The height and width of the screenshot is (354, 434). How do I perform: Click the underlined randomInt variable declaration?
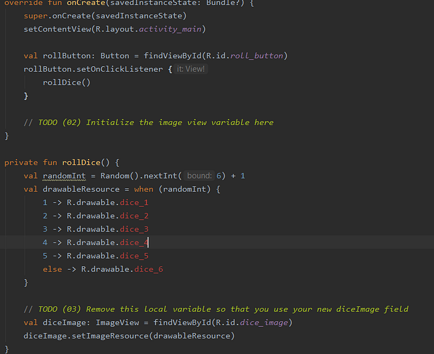[64, 176]
